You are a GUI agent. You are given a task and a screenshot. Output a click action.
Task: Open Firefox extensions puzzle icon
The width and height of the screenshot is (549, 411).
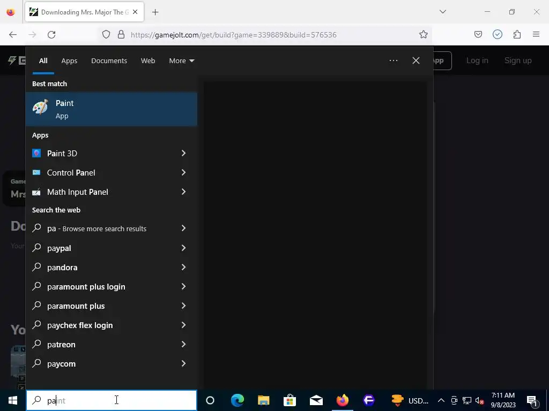[x=517, y=34]
